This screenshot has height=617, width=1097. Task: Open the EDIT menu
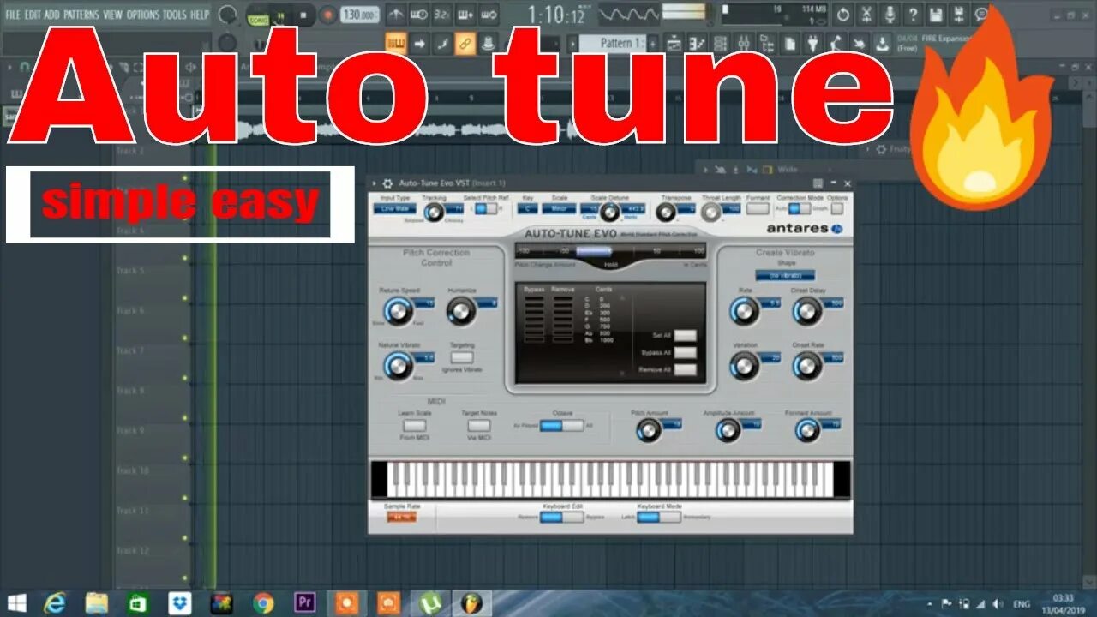(x=33, y=15)
